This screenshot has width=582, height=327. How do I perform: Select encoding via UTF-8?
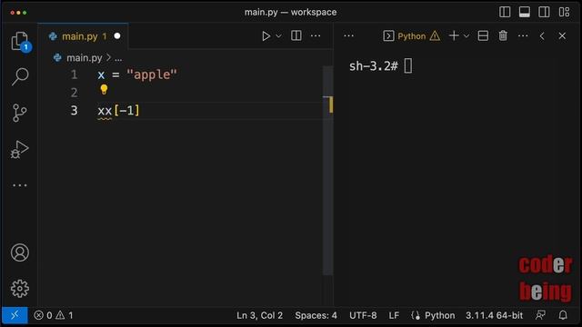363,315
